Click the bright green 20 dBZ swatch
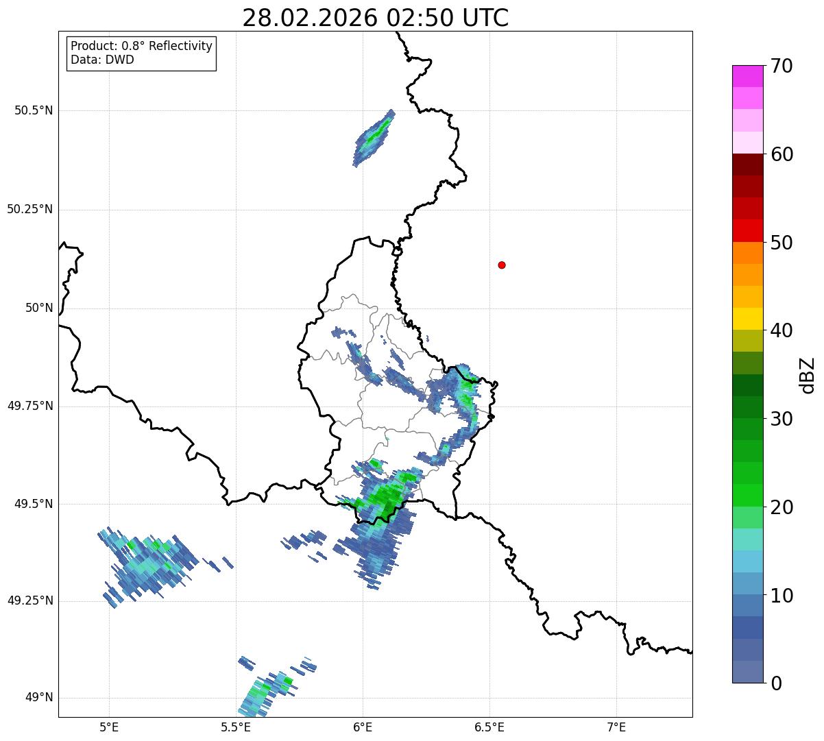The height and width of the screenshot is (741, 824). point(747,496)
